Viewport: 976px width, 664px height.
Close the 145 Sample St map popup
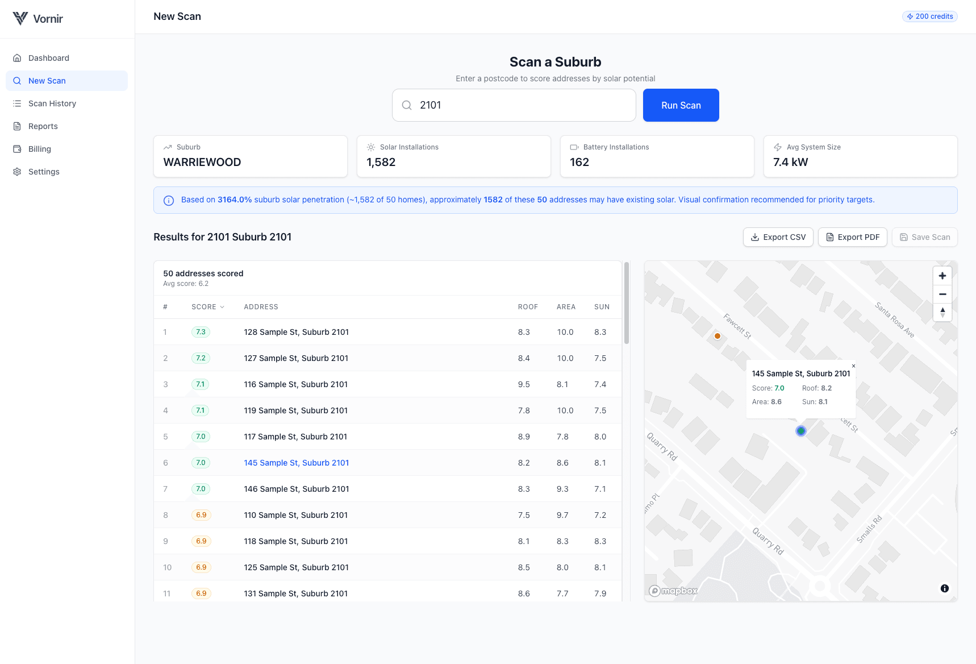pos(854,366)
